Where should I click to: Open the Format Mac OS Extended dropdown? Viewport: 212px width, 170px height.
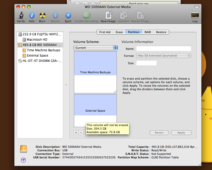click(x=164, y=56)
